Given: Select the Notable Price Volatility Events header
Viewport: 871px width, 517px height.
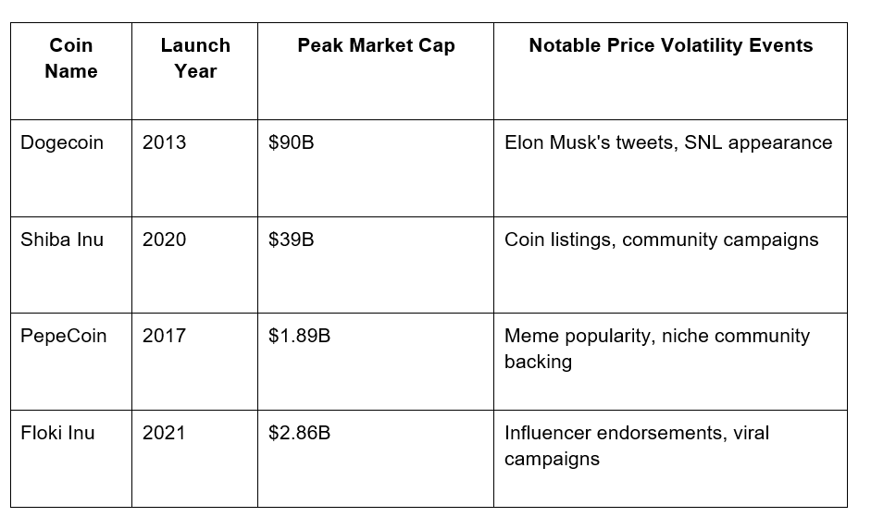Looking at the screenshot, I should 670,71.
